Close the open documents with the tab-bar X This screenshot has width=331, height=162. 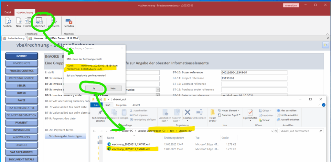pos(328,38)
